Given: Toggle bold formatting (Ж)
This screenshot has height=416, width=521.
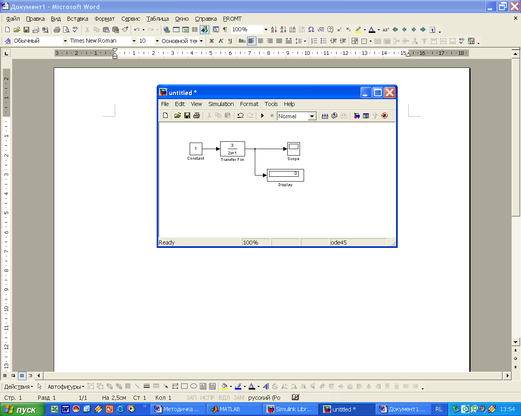Looking at the screenshot, I should point(211,41).
